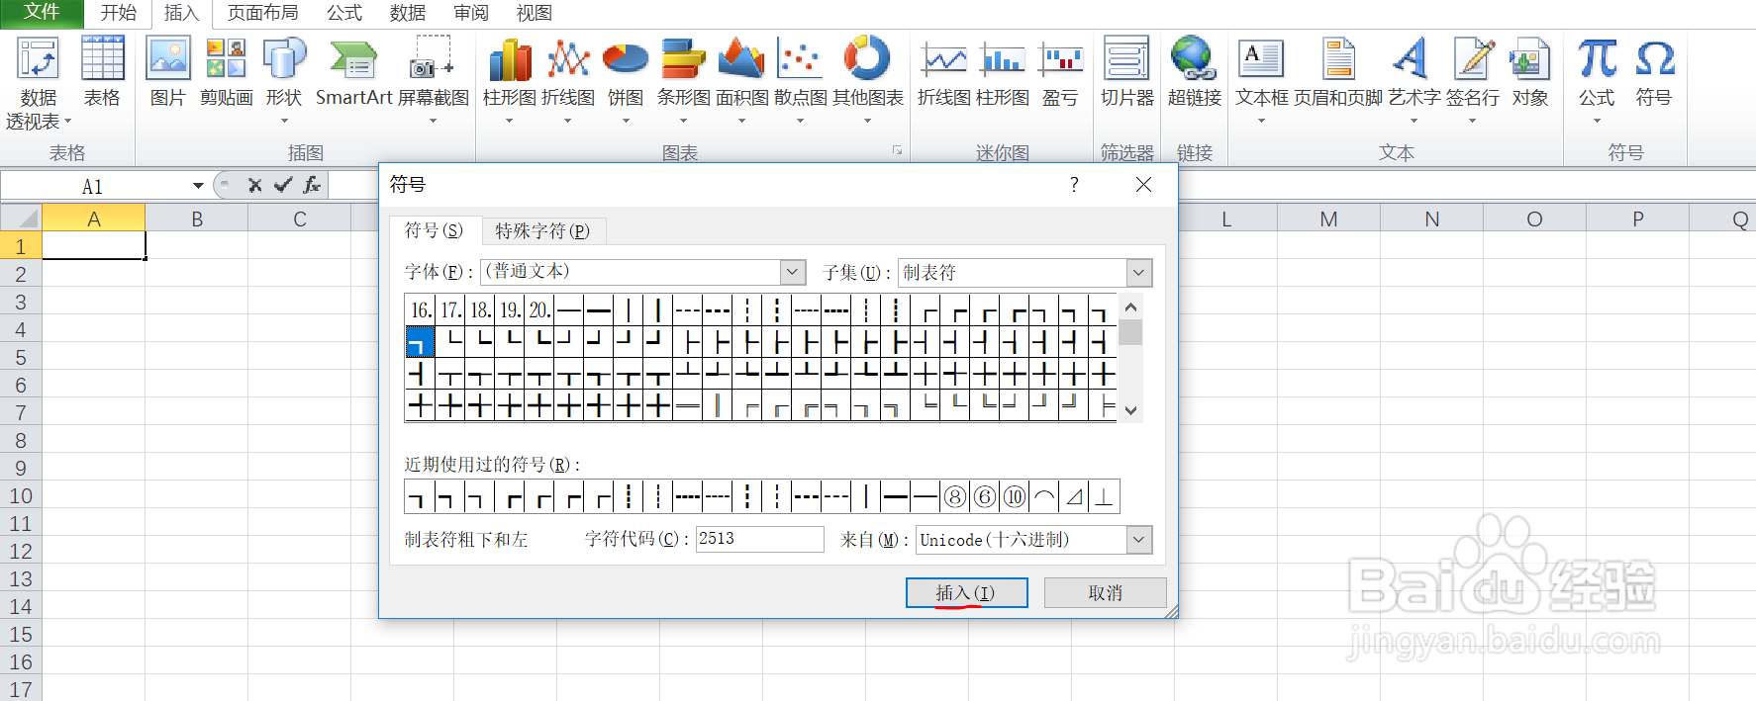Insert a 柱形图 sparkline in the 迷你图 group
1756x701 pixels.
tap(1003, 71)
